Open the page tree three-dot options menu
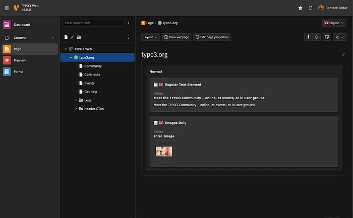353x218 pixels. point(129,37)
